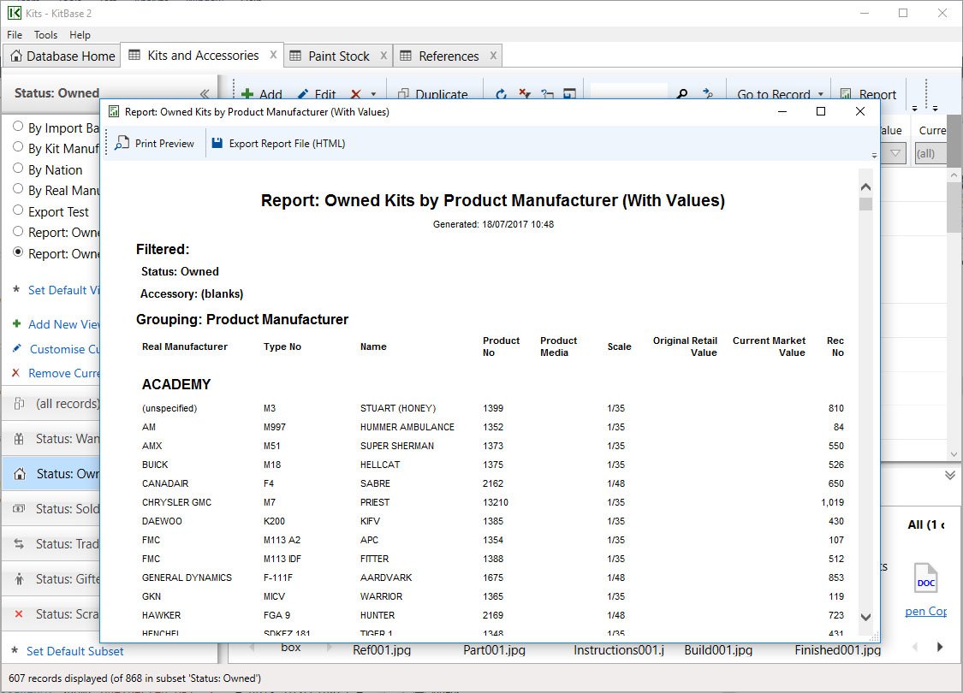
Task: Expand the double-chevron panel at right
Action: point(949,475)
